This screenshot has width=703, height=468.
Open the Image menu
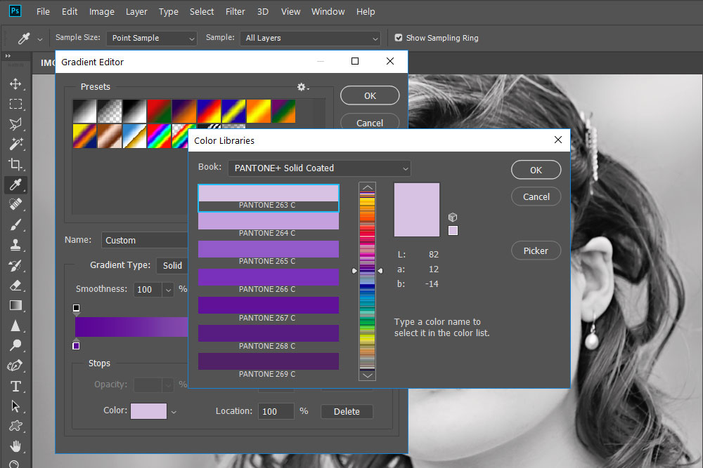(102, 12)
